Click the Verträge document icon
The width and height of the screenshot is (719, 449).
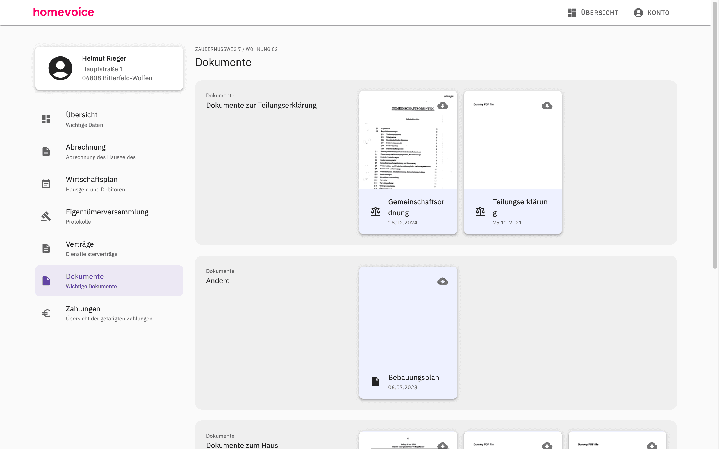[46, 248]
